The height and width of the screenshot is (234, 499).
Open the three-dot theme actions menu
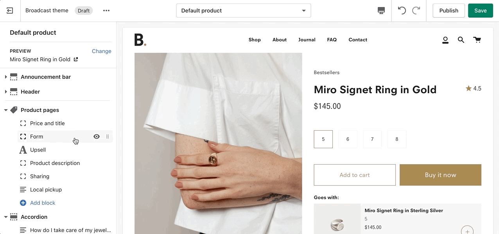point(106,11)
